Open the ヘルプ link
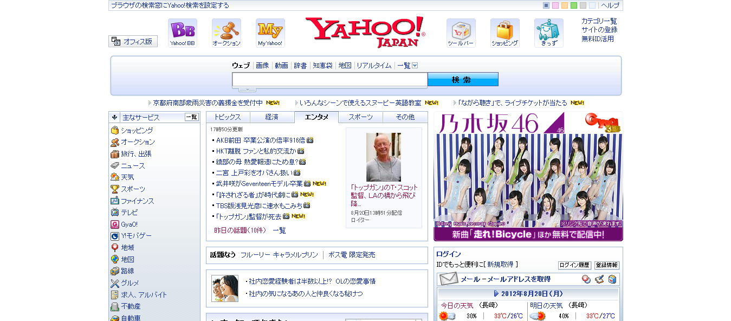The image size is (731, 321). pos(610,5)
